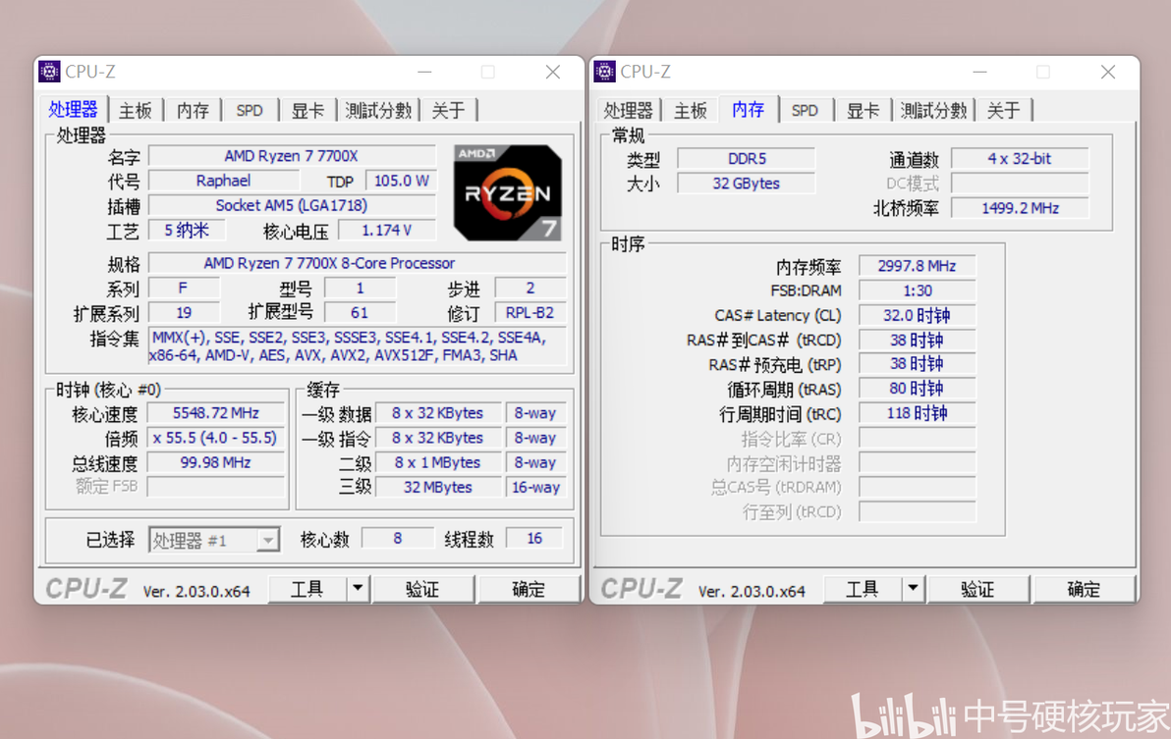Screen dimensions: 1171x739
Task: Click Socket AM5 (LGA1718) field
Action: 291,205
